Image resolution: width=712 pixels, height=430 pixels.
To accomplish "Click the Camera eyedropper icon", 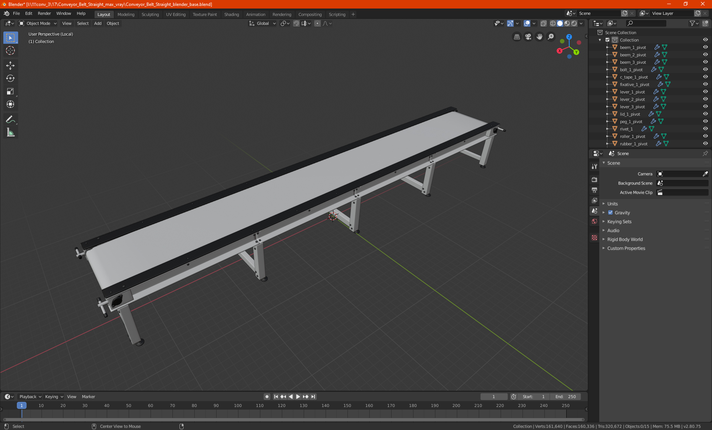I will click(705, 174).
